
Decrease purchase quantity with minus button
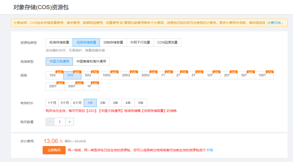pos(50,122)
